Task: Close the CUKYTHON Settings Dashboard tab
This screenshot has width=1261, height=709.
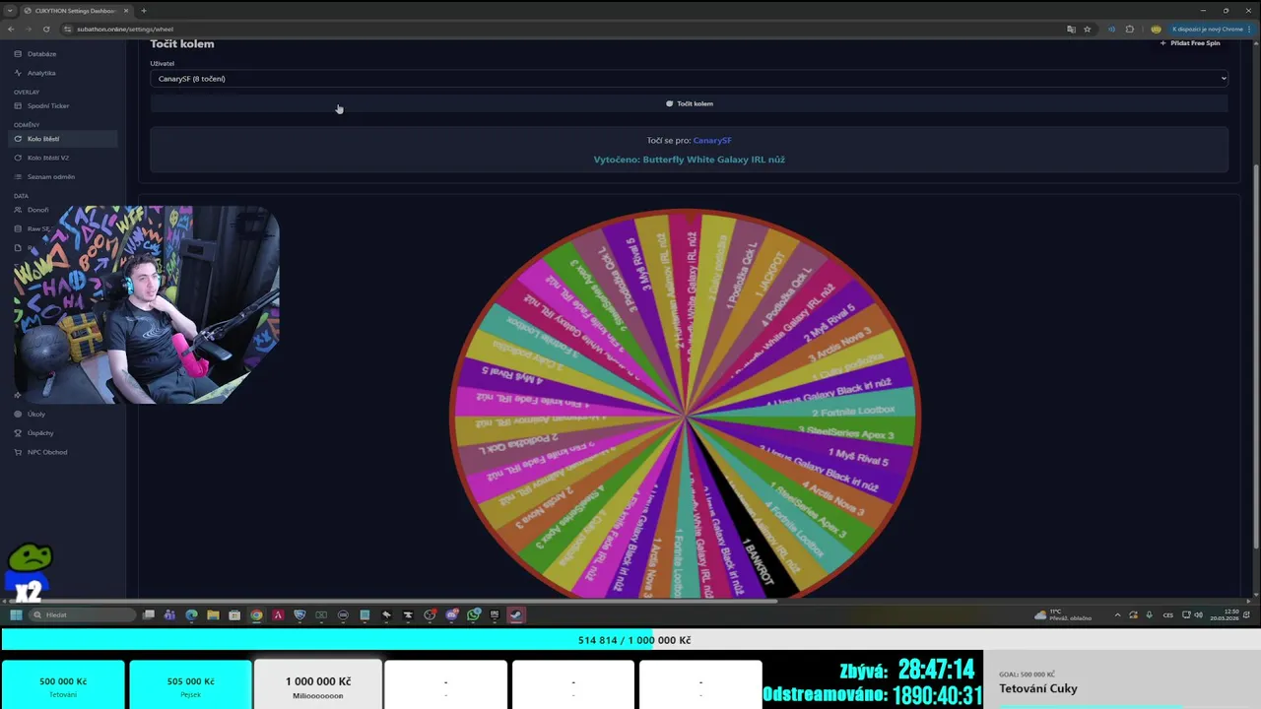Action: [x=126, y=11]
